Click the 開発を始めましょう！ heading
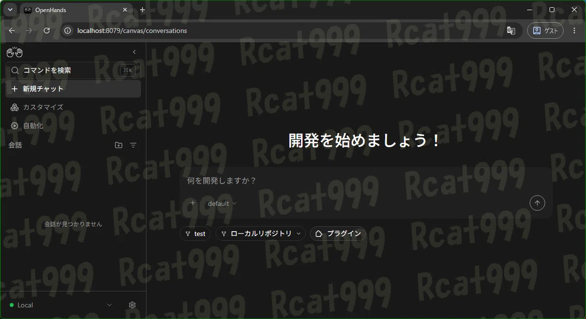Viewport: 586px width, 319px height. (x=365, y=140)
